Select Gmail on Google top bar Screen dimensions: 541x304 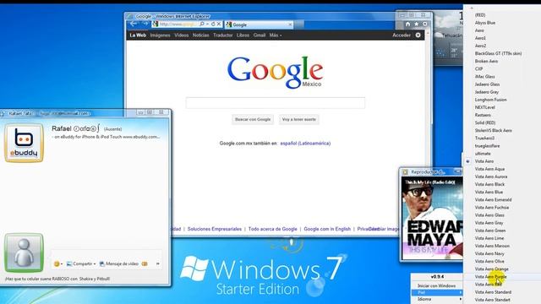260,35
